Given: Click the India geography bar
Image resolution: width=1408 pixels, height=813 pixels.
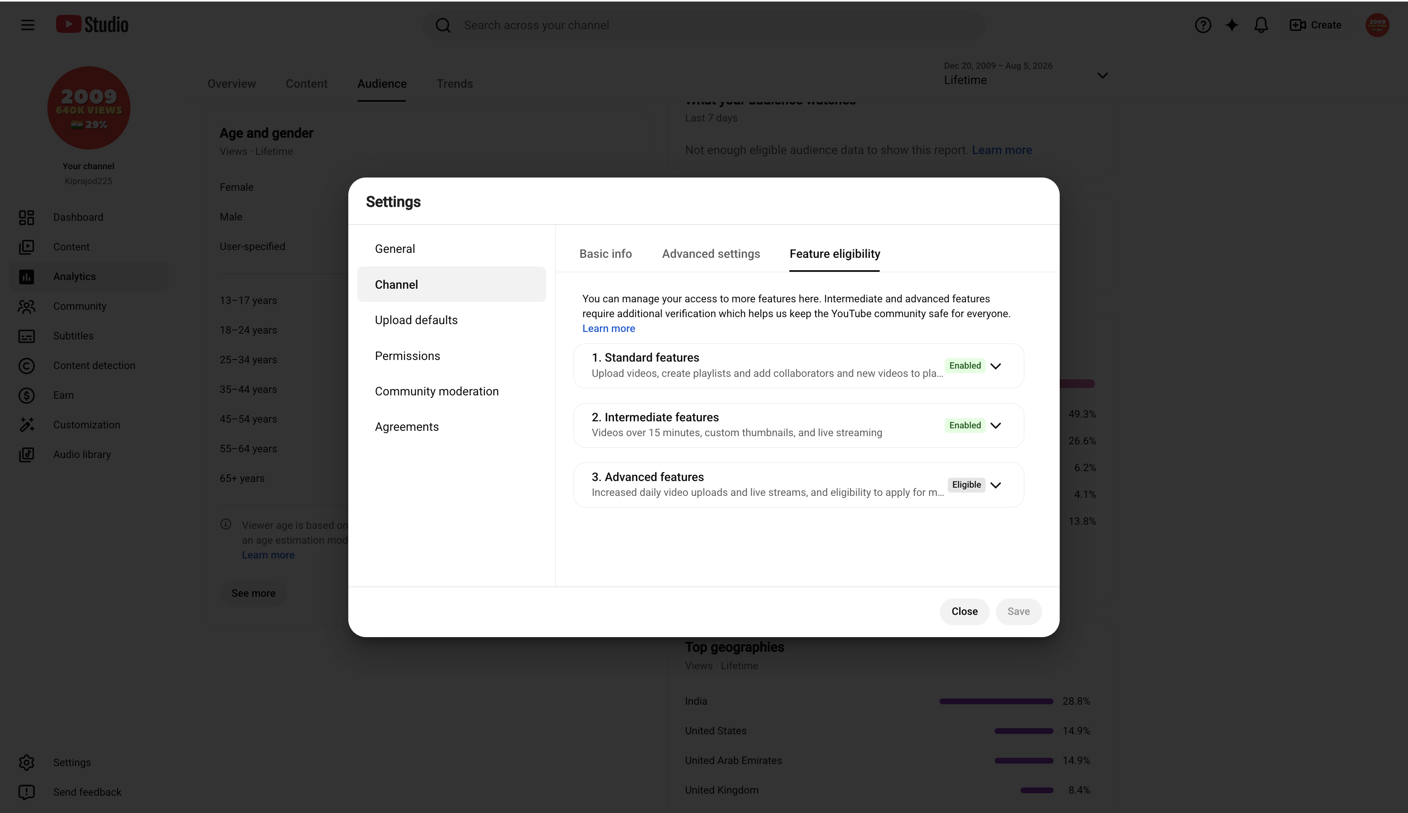Looking at the screenshot, I should point(996,701).
